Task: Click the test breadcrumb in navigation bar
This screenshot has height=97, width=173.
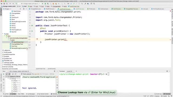Action: point(25,6)
